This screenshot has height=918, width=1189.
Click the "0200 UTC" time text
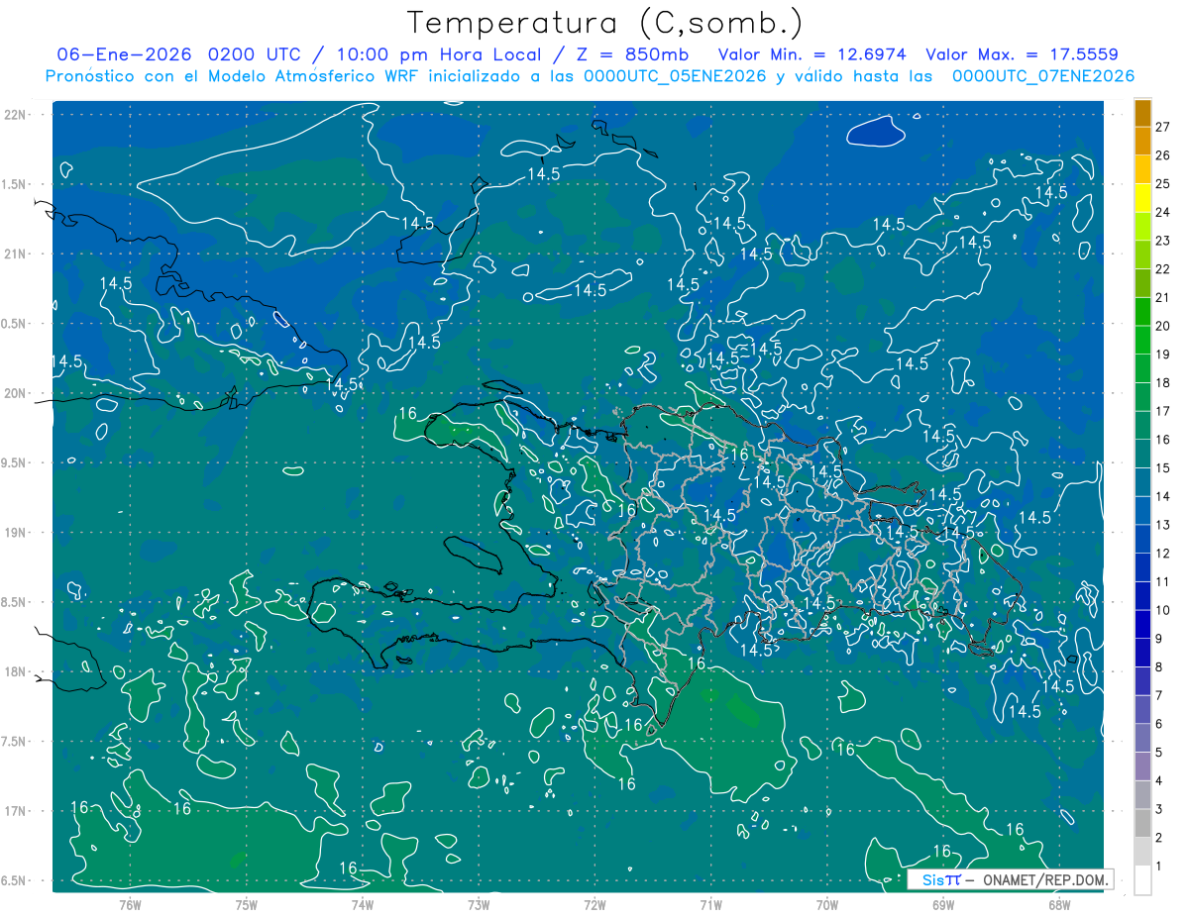click(256, 54)
